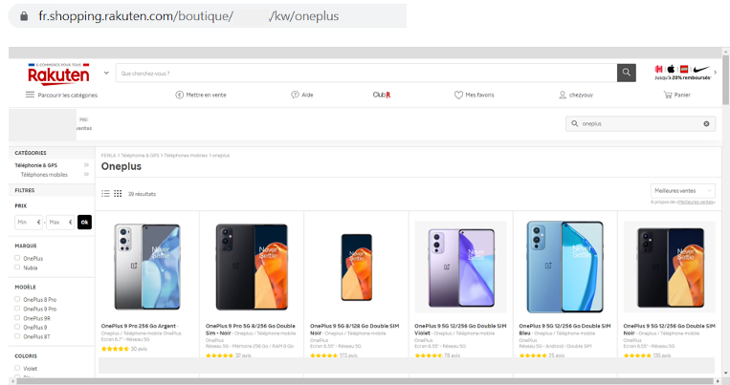The image size is (730, 385).
Task: Click the Nike logo in promo banner
Action: [700, 69]
